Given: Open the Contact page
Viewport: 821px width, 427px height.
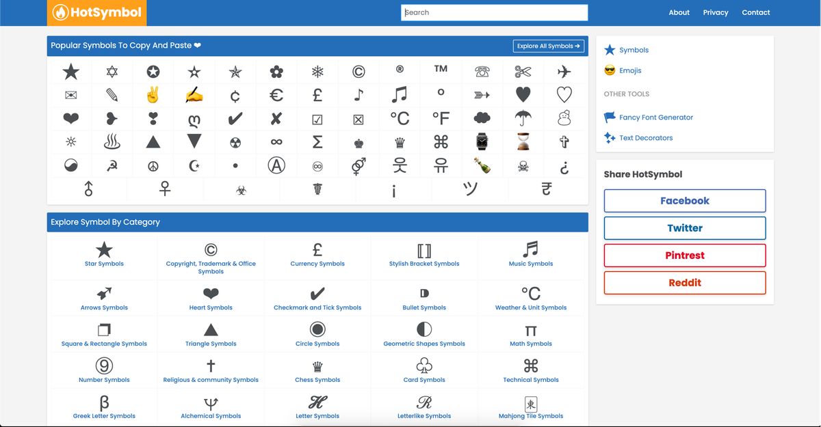Looking at the screenshot, I should (755, 12).
